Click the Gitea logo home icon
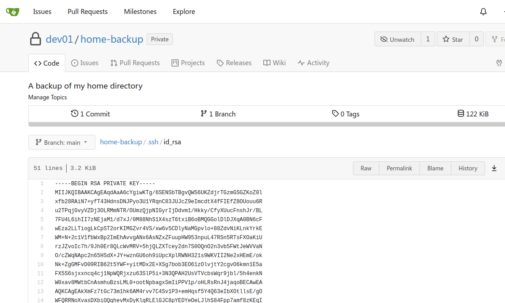Screen dimensions: 505x303 coord(12,12)
